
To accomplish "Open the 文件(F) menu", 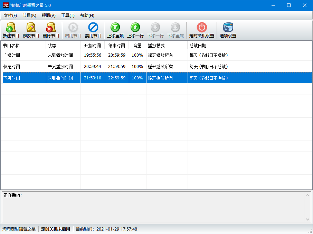I will click(10, 16).
